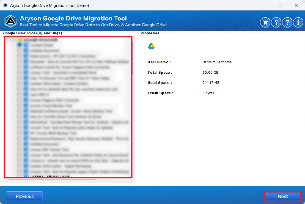
Task: Click the User Name value Harshita Sachdeva
Action: (217, 62)
